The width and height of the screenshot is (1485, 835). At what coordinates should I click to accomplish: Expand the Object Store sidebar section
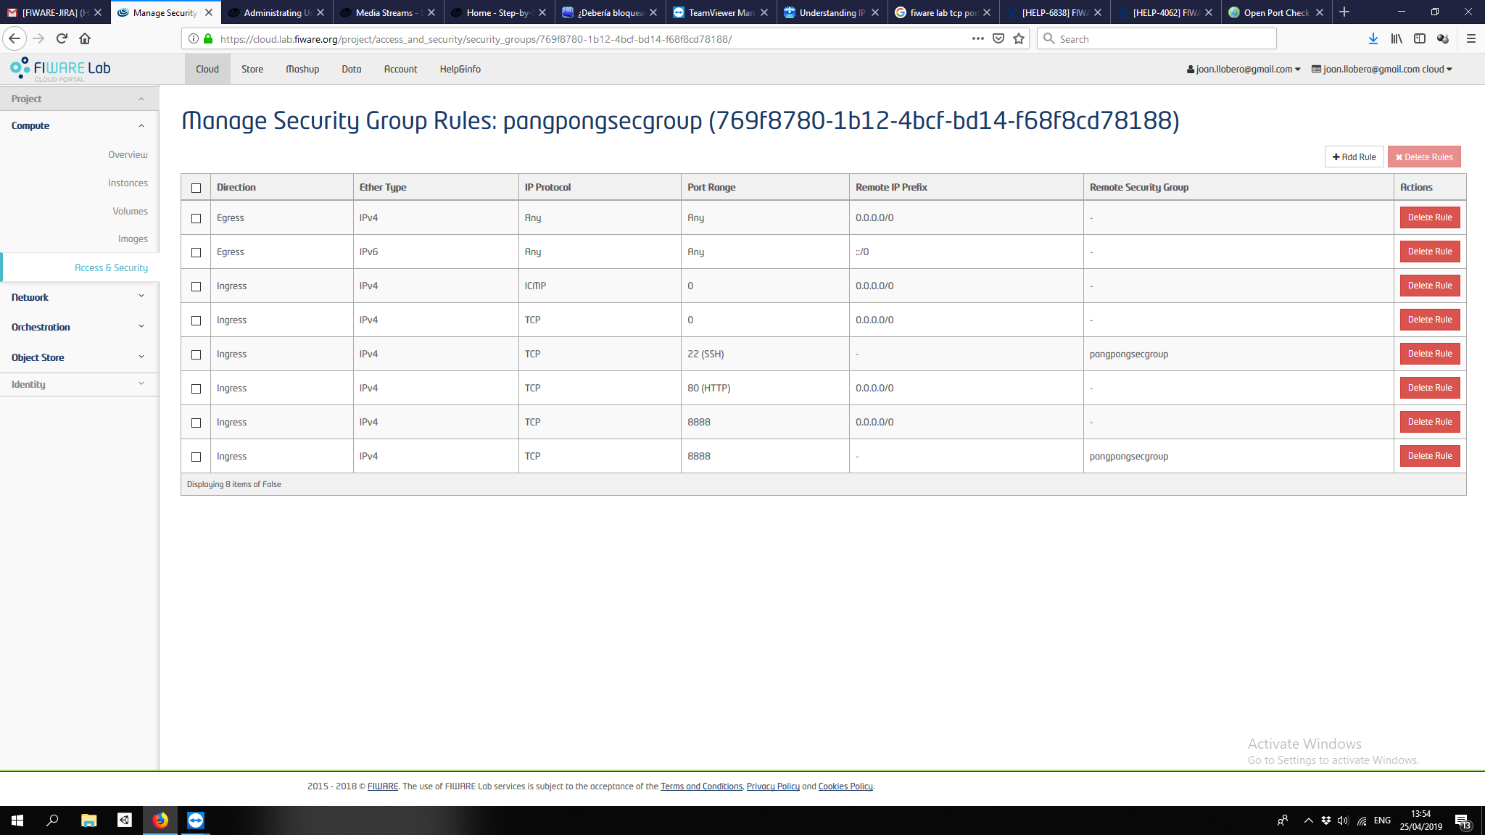point(79,357)
